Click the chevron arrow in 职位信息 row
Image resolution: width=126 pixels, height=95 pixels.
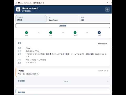pyautogui.click(x=107, y=82)
